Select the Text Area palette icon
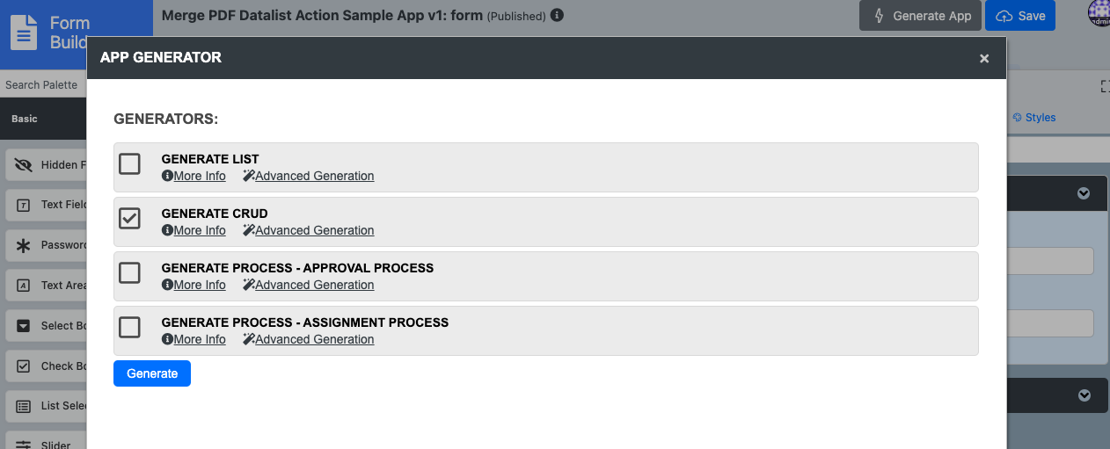This screenshot has width=1110, height=449. [x=24, y=286]
